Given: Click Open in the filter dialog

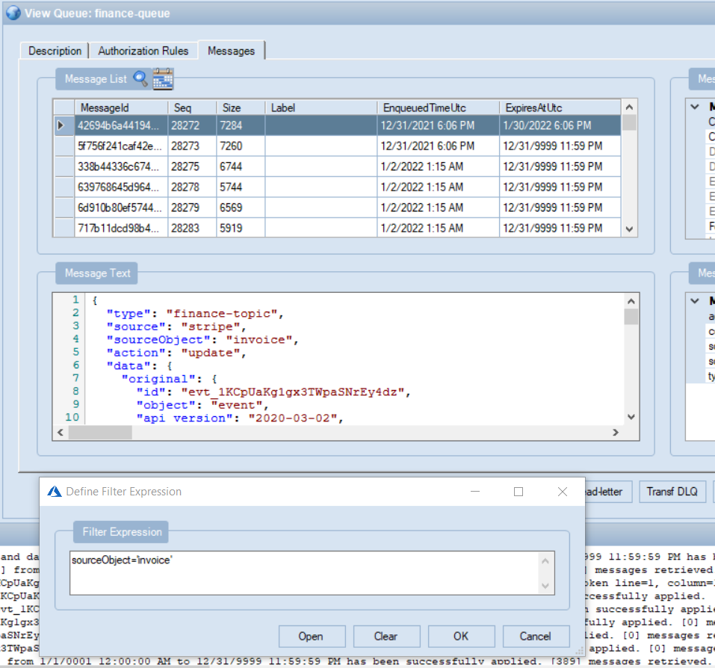Looking at the screenshot, I should pyautogui.click(x=311, y=636).
